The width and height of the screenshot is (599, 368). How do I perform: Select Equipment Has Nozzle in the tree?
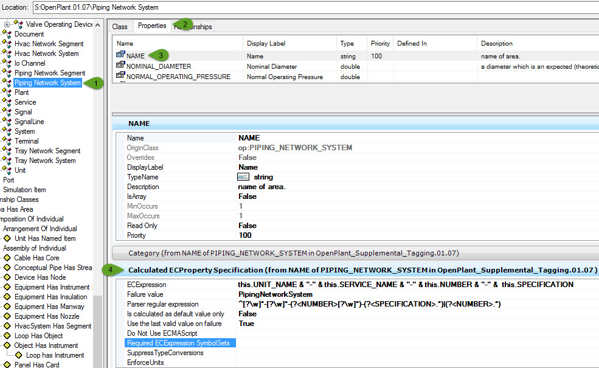click(x=47, y=316)
